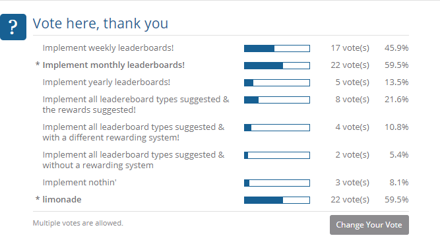Click the 'limonade' poll option

(62, 200)
